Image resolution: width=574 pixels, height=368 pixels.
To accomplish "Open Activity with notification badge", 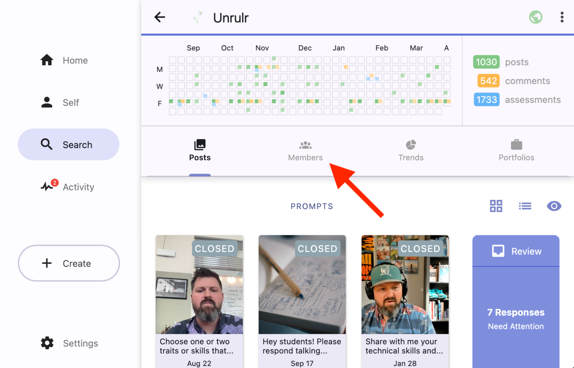I will (67, 187).
